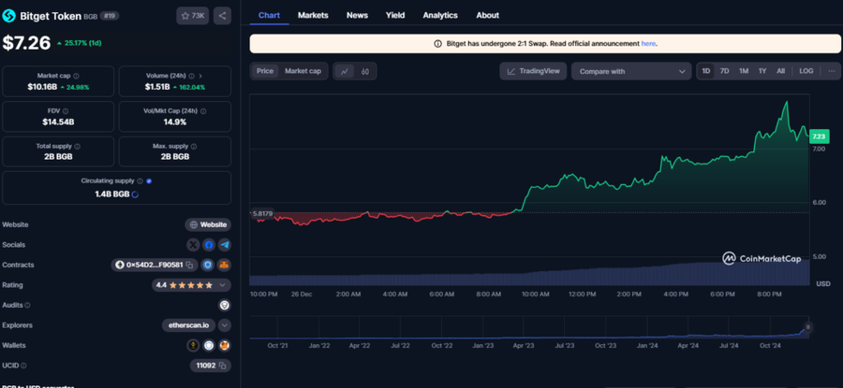Viewport: 843px width, 388px height.
Task: Switch chart to Price view
Action: tap(264, 71)
